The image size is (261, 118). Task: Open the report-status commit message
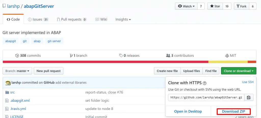[x=96, y=92]
